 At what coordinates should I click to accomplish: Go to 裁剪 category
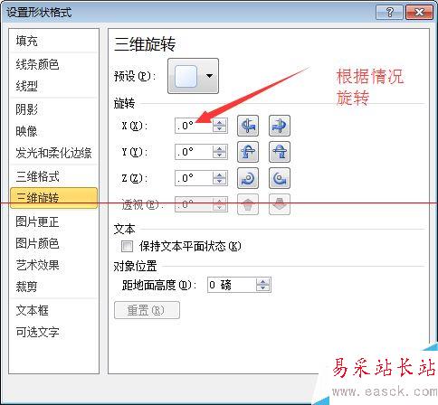54,287
